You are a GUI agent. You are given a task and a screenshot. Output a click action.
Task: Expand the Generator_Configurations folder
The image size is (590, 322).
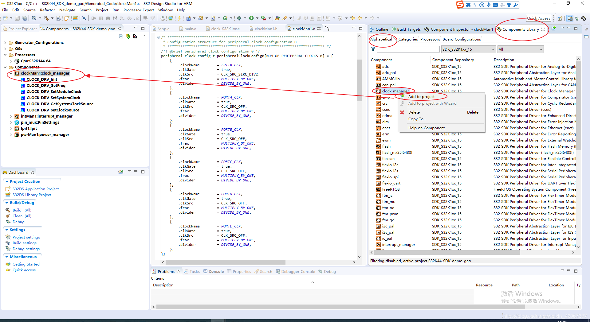[5, 43]
